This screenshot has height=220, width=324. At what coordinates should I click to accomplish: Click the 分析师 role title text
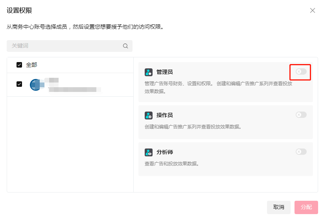[164, 152]
